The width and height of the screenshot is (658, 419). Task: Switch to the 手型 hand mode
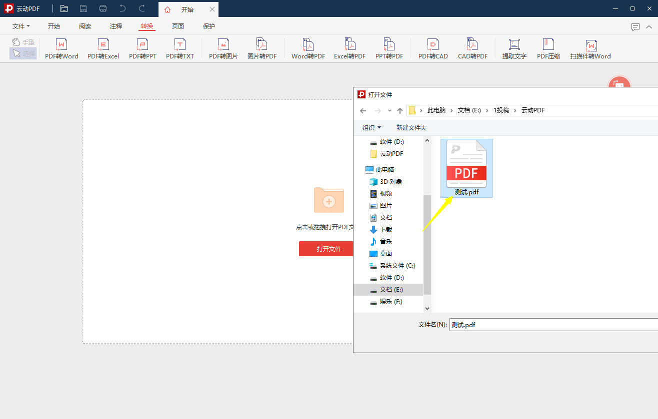tap(23, 42)
